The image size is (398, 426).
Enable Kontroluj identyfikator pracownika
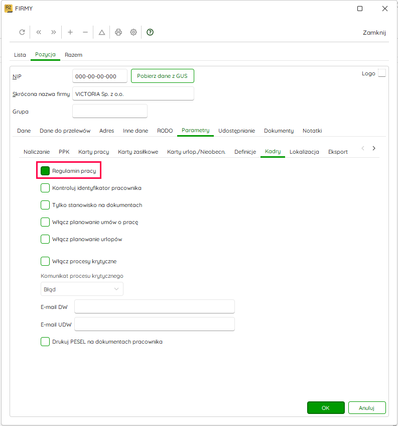point(45,188)
